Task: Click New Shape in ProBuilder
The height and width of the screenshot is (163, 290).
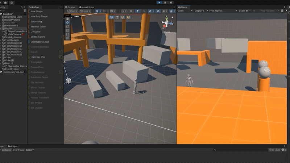Action: (37, 11)
